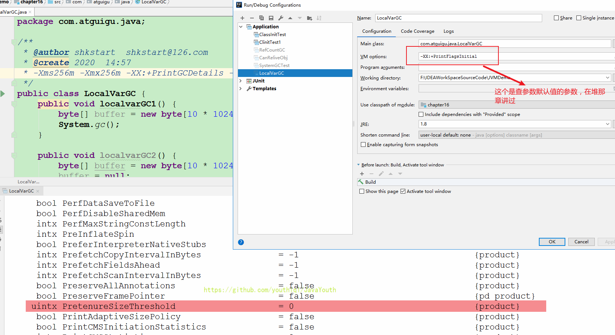Add new run configuration with plus icon
Image resolution: width=615 pixels, height=335 pixels.
pyautogui.click(x=242, y=18)
